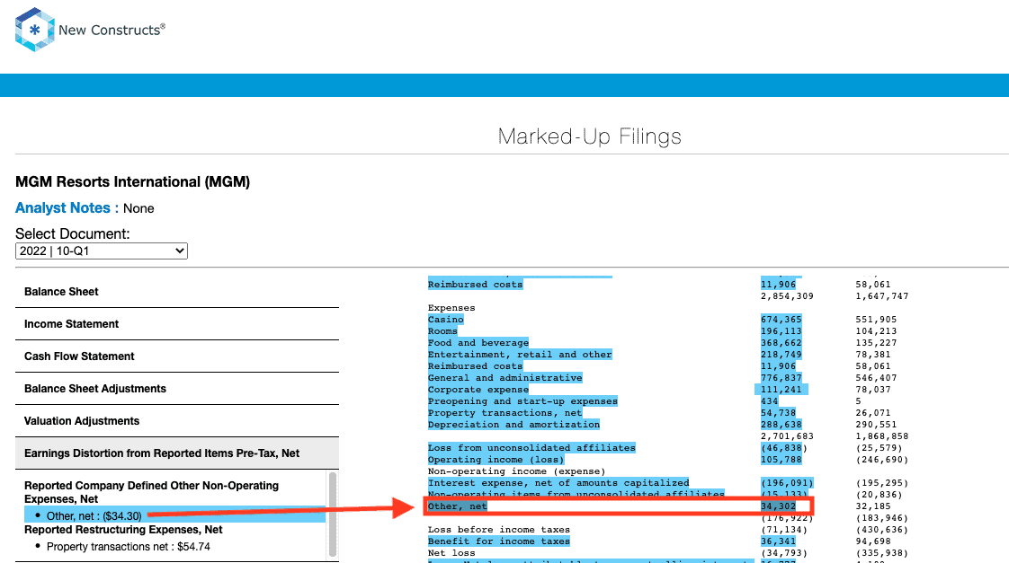Click the highlighted 'Corporate expense' line
This screenshot has width=1009, height=563.
point(478,390)
